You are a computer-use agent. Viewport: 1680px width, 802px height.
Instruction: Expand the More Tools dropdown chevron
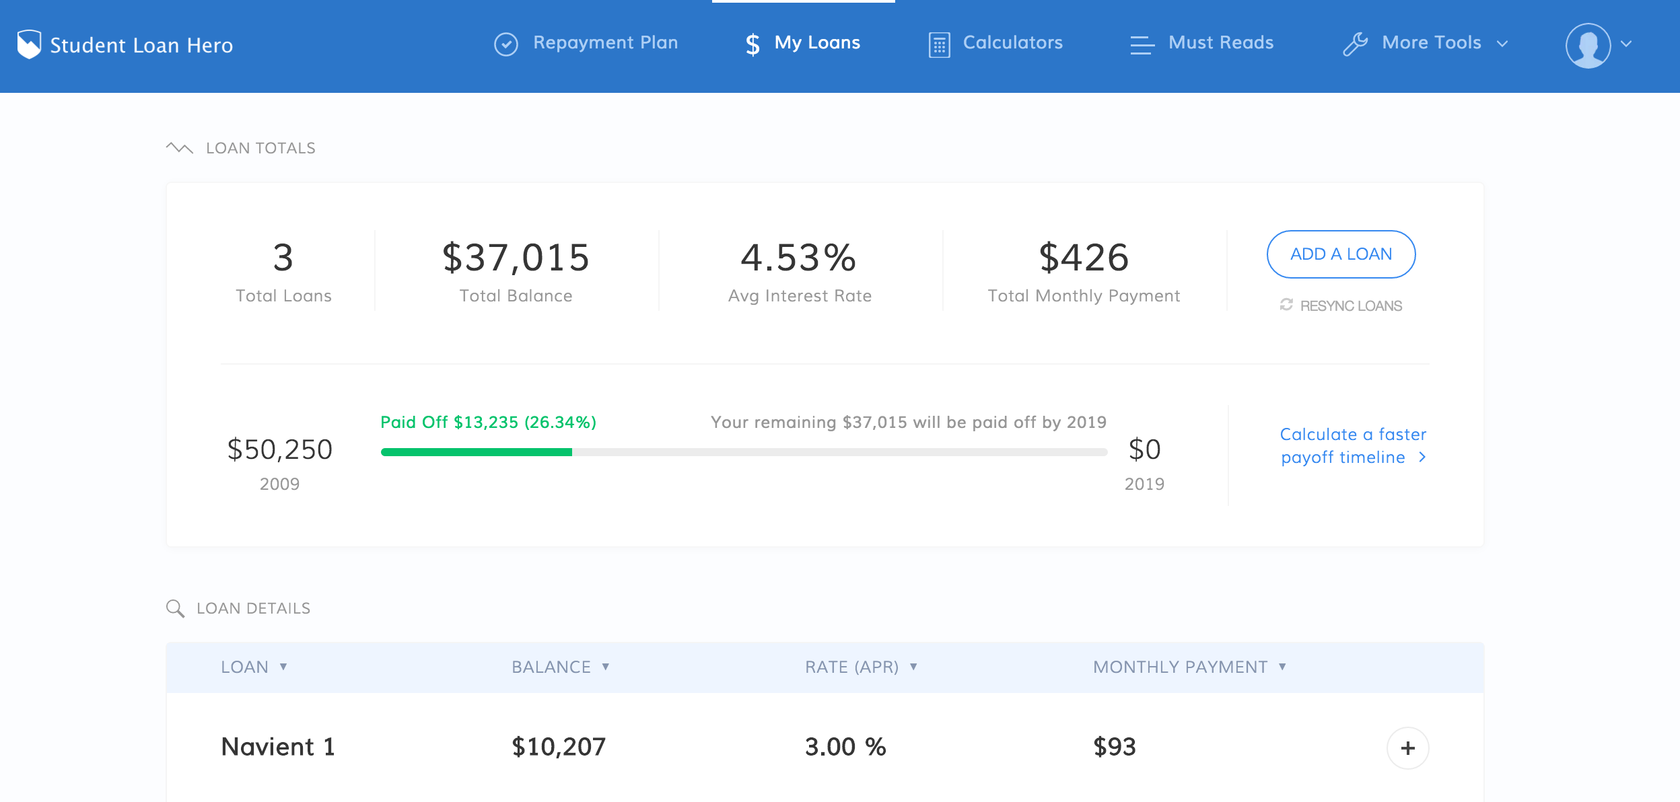1503,44
